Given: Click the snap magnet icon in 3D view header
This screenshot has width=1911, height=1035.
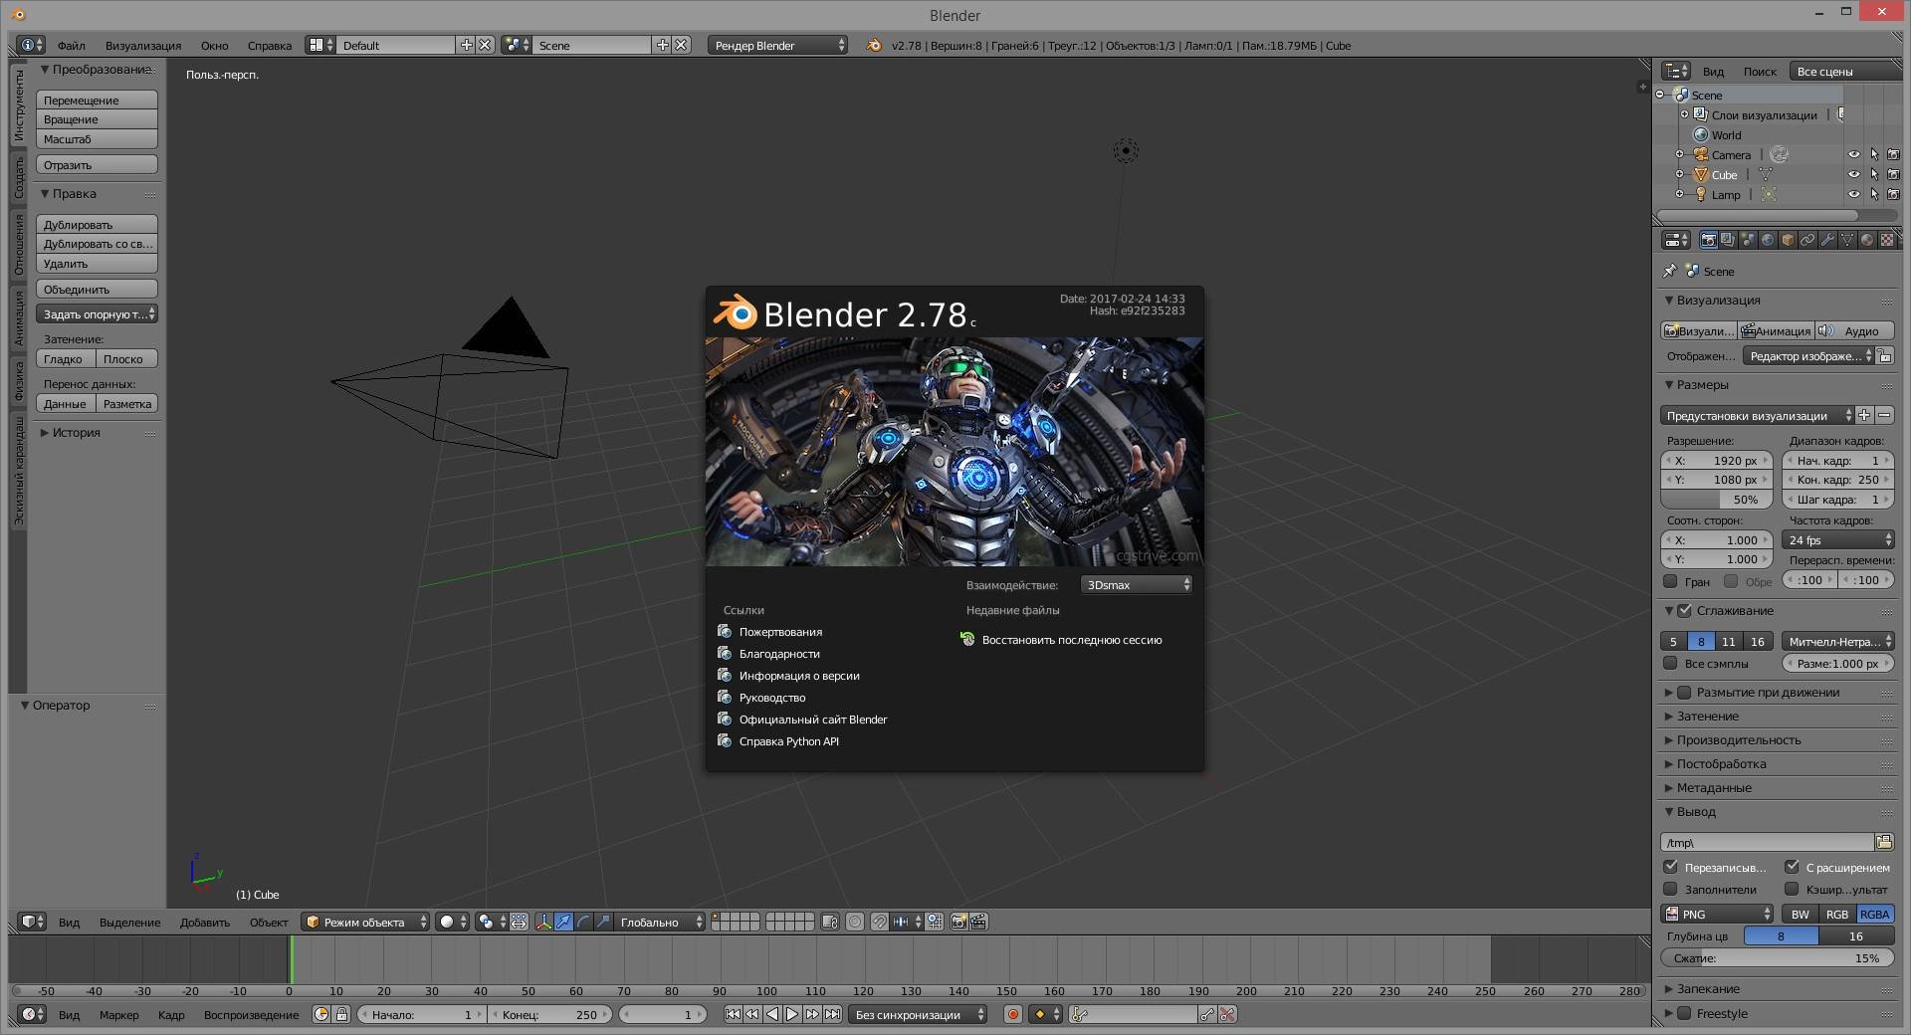Looking at the screenshot, I should click(x=880, y=923).
